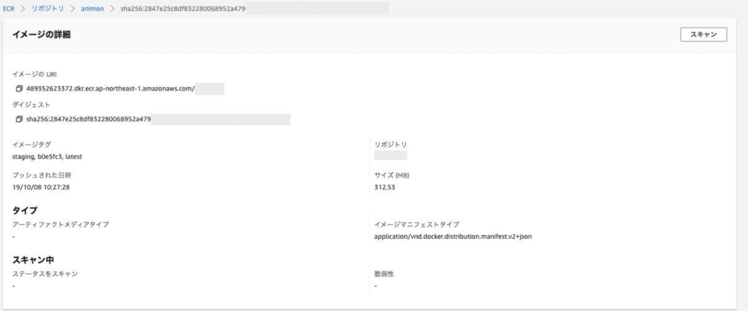Image resolution: width=748 pixels, height=311 pixels.
Task: Click the redacted repository name under リポジトリ
Action: click(x=390, y=155)
